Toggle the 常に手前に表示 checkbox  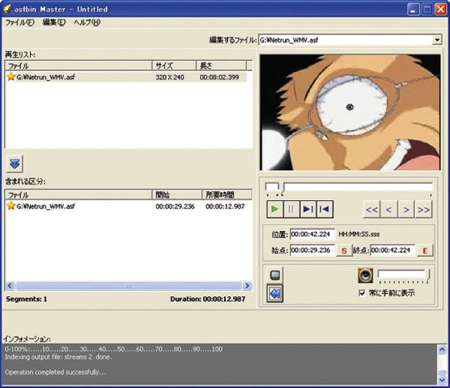(362, 293)
